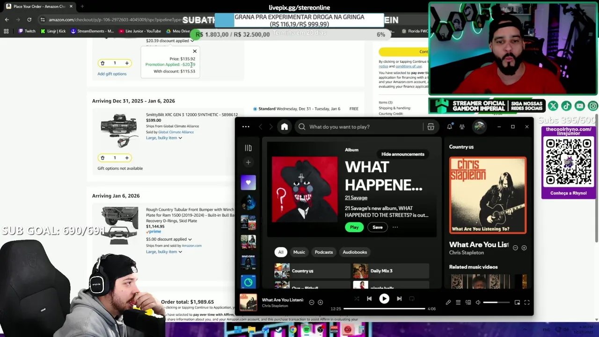Hide current song minus icon in bottom bar
This screenshot has width=599, height=337.
click(311, 302)
